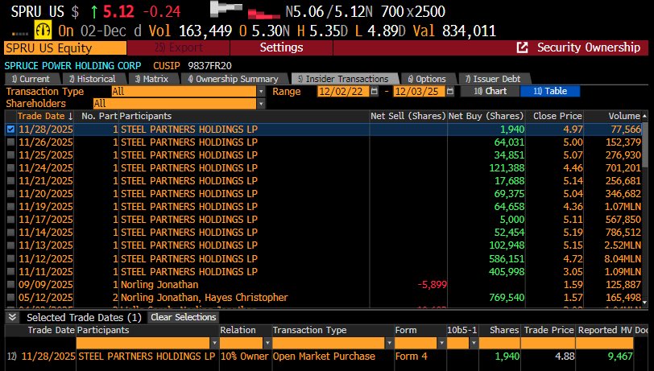The height and width of the screenshot is (371, 654).
Task: Open the Transaction Type dropdown
Action: (261, 91)
